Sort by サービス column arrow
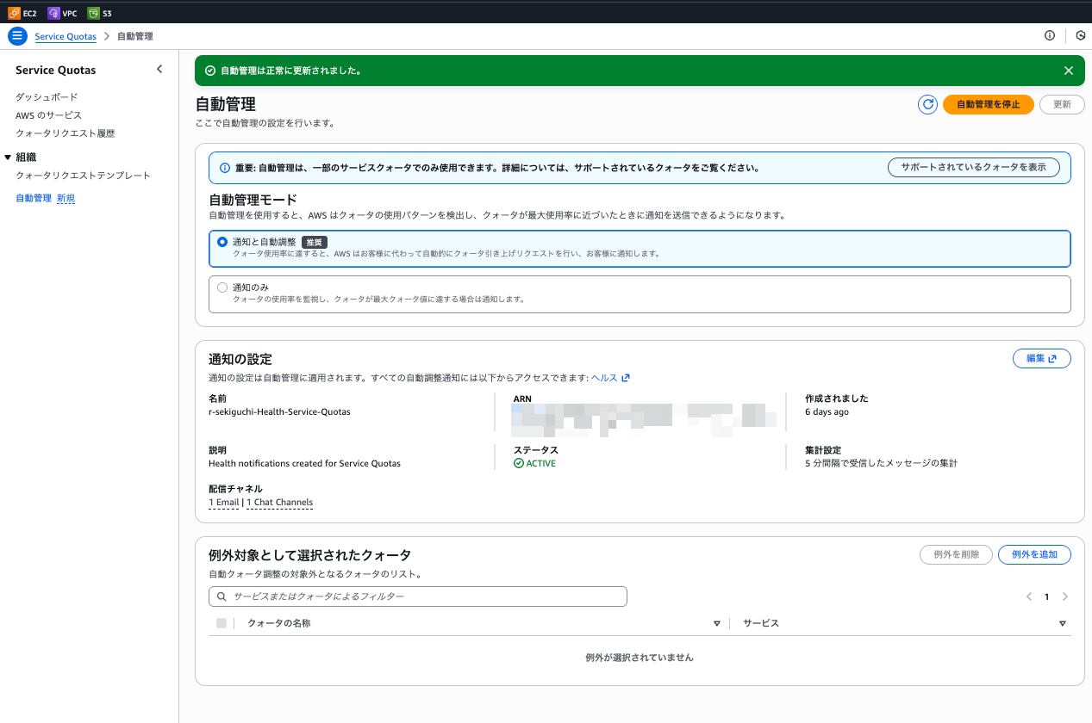 (1062, 623)
